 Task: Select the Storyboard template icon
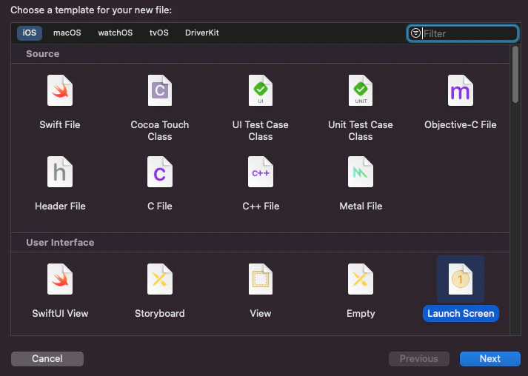pos(160,279)
